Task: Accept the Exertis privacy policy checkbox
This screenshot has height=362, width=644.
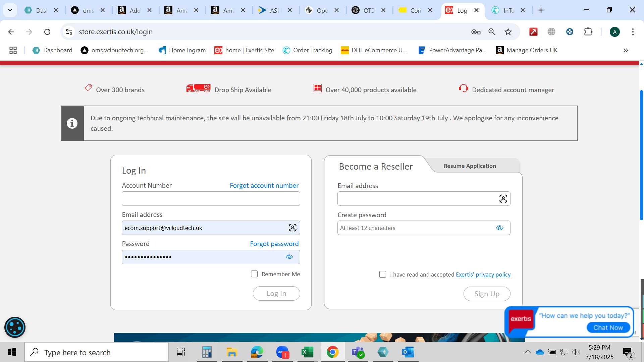Action: coord(383,275)
